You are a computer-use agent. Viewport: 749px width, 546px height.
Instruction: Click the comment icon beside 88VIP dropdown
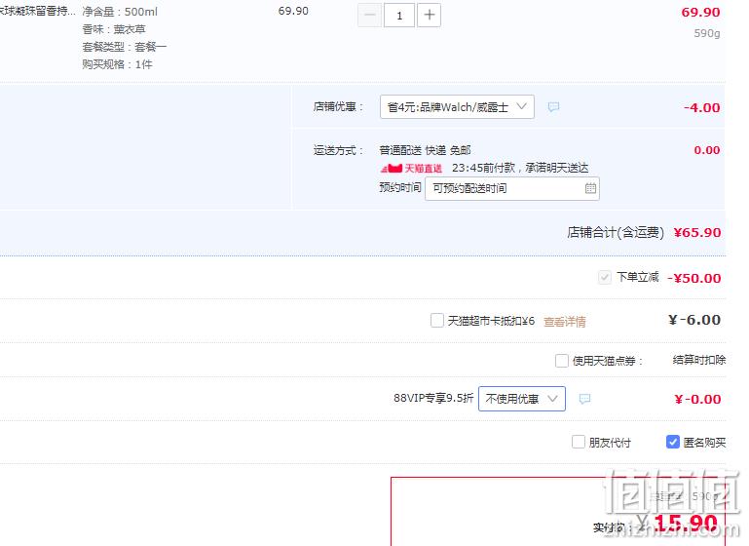point(584,399)
